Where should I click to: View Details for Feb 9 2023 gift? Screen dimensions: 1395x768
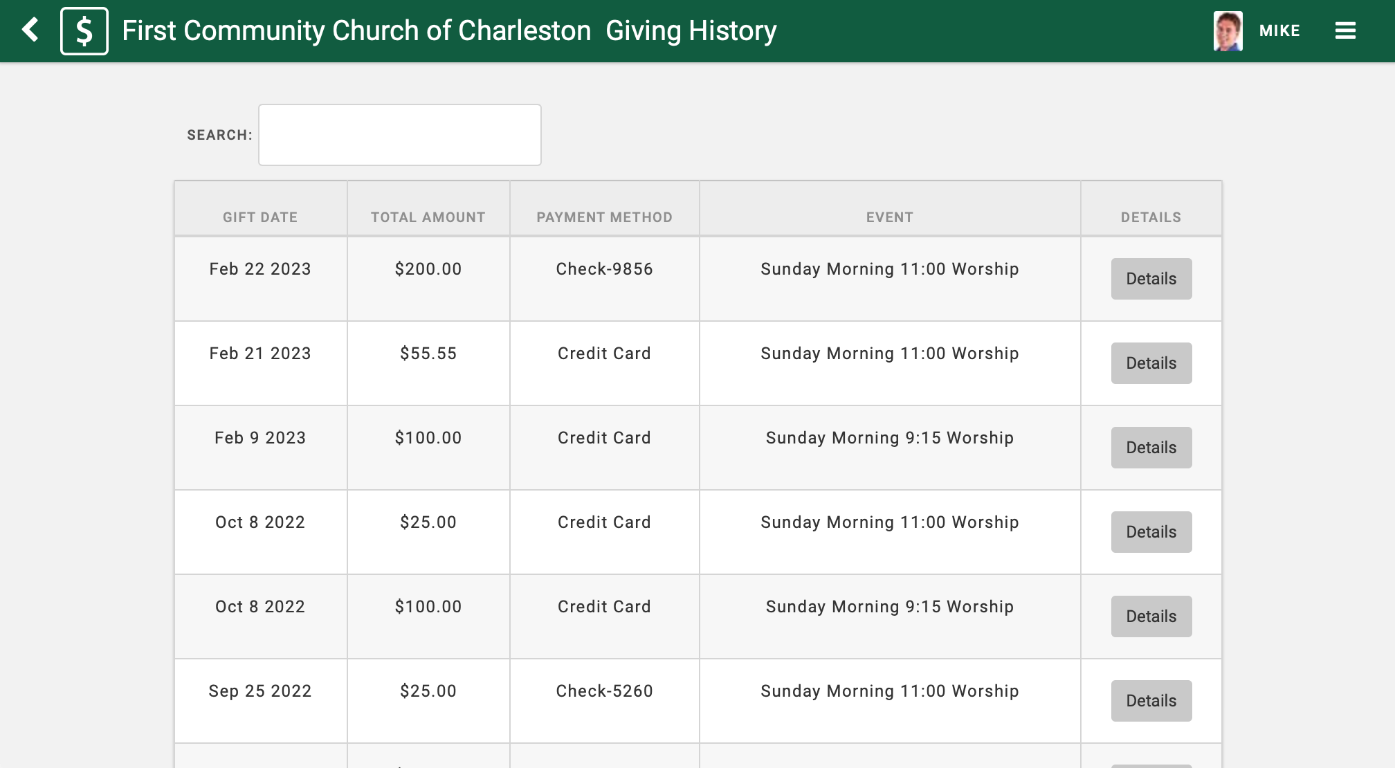click(x=1151, y=448)
